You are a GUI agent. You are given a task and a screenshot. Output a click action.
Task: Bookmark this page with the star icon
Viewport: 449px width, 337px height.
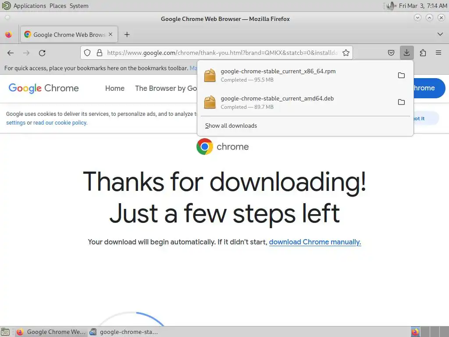click(x=346, y=53)
